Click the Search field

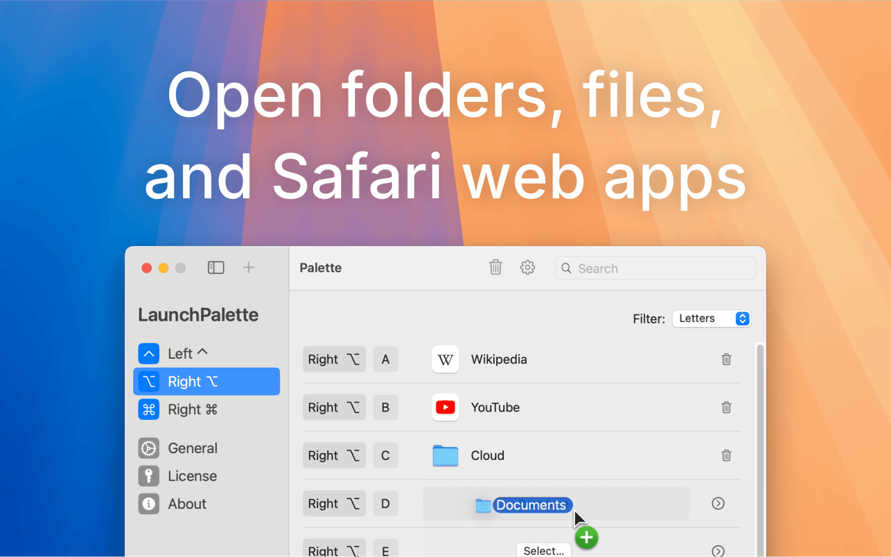pos(655,268)
